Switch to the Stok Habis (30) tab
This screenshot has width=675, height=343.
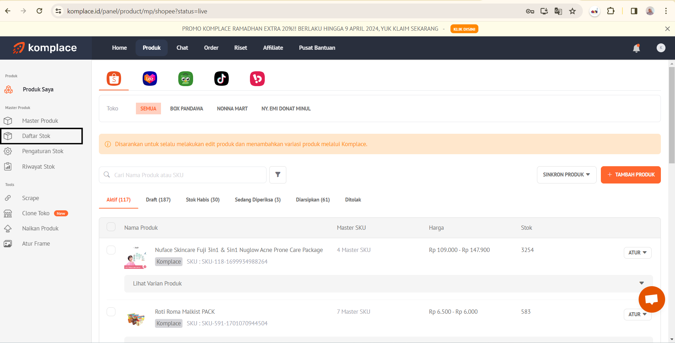203,200
